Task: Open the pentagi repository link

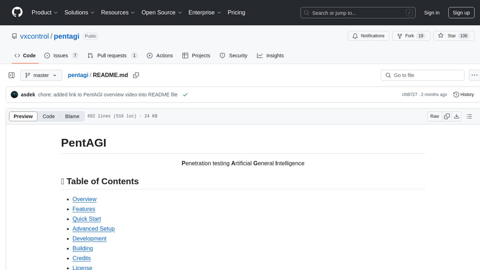Action: coord(66,36)
